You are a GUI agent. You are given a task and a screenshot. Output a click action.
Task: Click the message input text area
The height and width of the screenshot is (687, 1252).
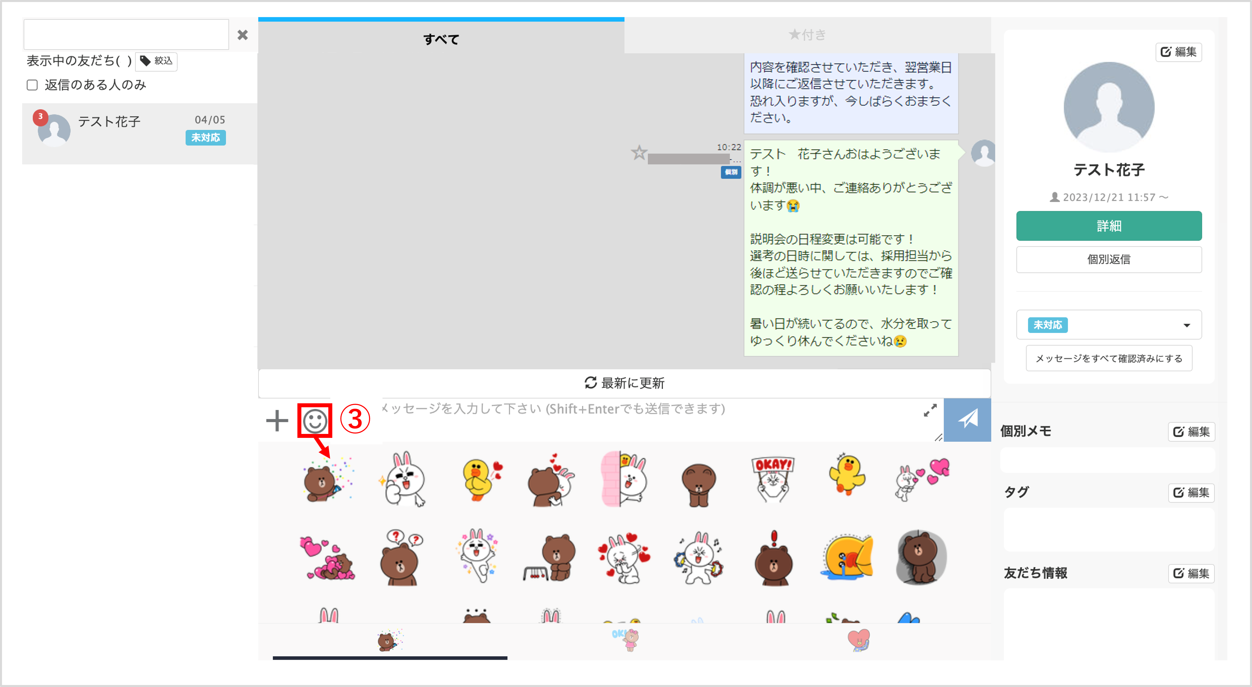[651, 419]
